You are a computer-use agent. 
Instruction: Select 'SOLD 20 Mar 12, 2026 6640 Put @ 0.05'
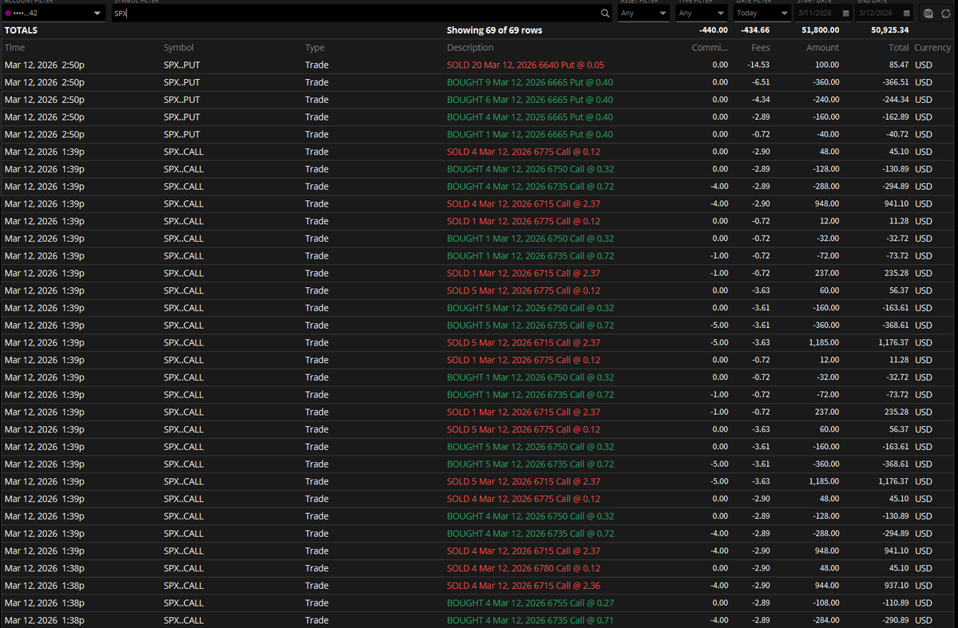point(525,65)
